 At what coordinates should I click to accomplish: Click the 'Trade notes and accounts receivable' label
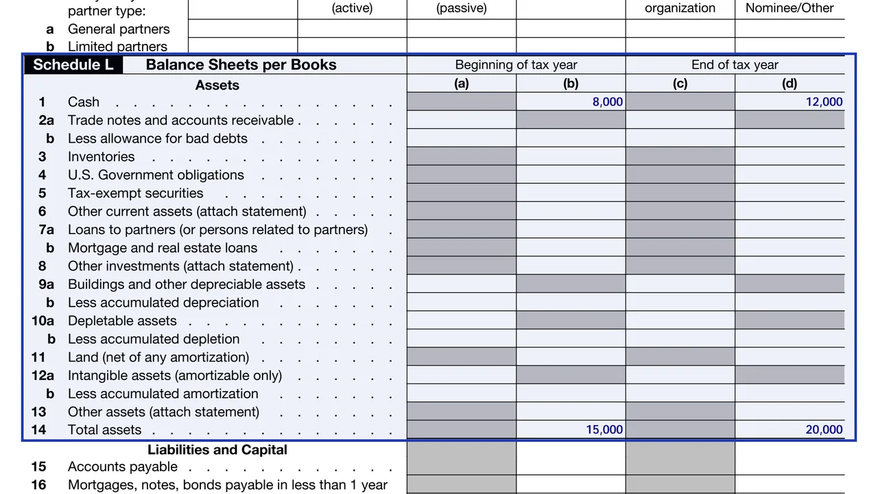coord(181,120)
